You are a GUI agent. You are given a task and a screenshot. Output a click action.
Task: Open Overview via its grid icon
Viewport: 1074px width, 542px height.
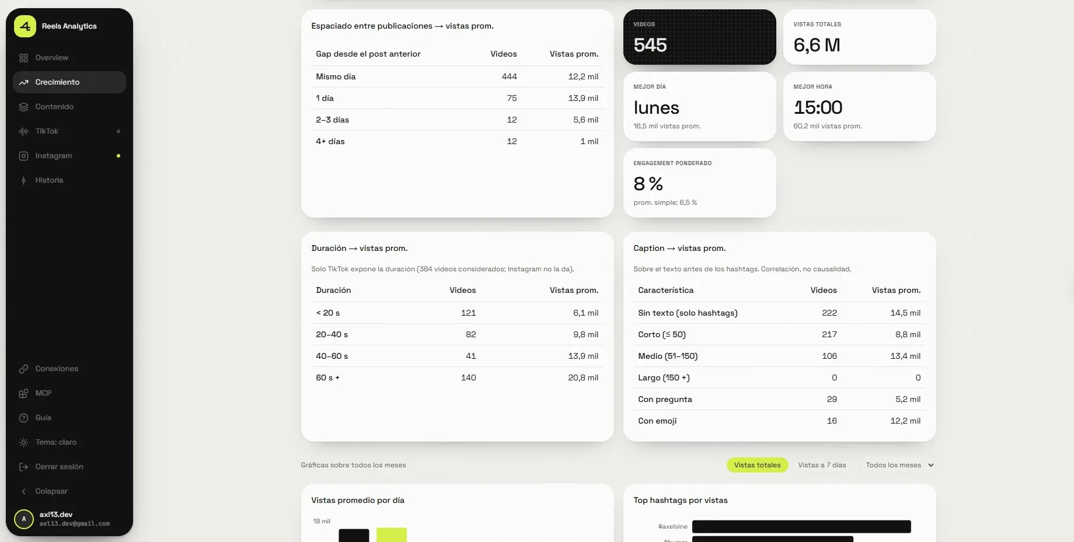[x=23, y=58]
